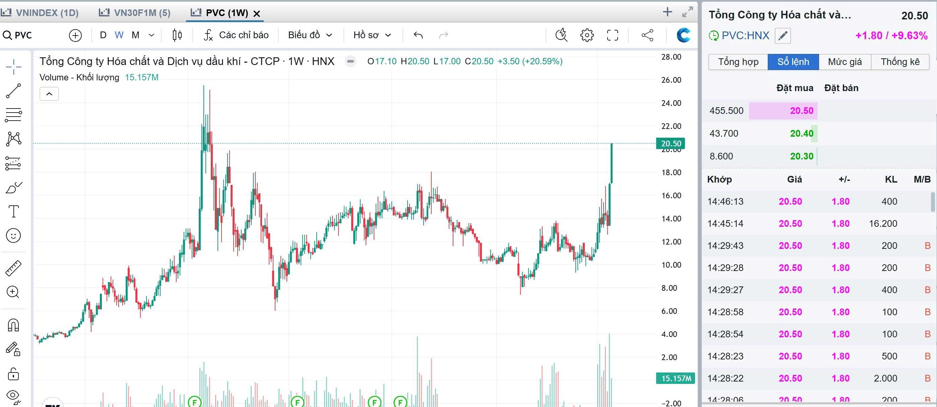
Task: Select the trend line drawing tool
Action: (13, 91)
